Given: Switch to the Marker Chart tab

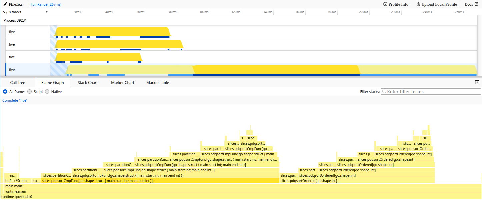Looking at the screenshot, I should click(123, 82).
